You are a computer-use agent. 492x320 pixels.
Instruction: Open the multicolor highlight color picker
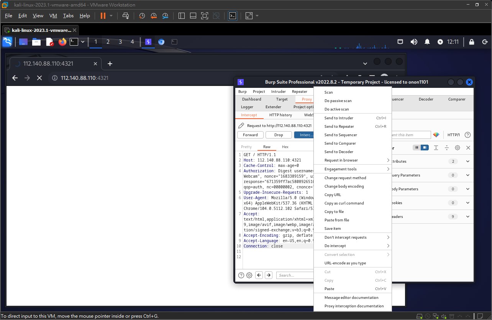[436, 135]
